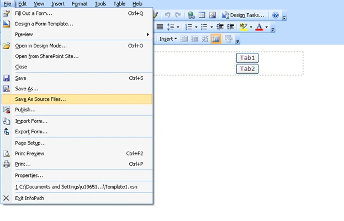This screenshot has height=221, width=344.
Task: Click the insert hyperlink globe icon
Action: tap(191, 15)
